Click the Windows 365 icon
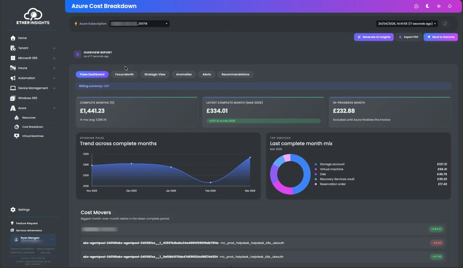 click(13, 98)
